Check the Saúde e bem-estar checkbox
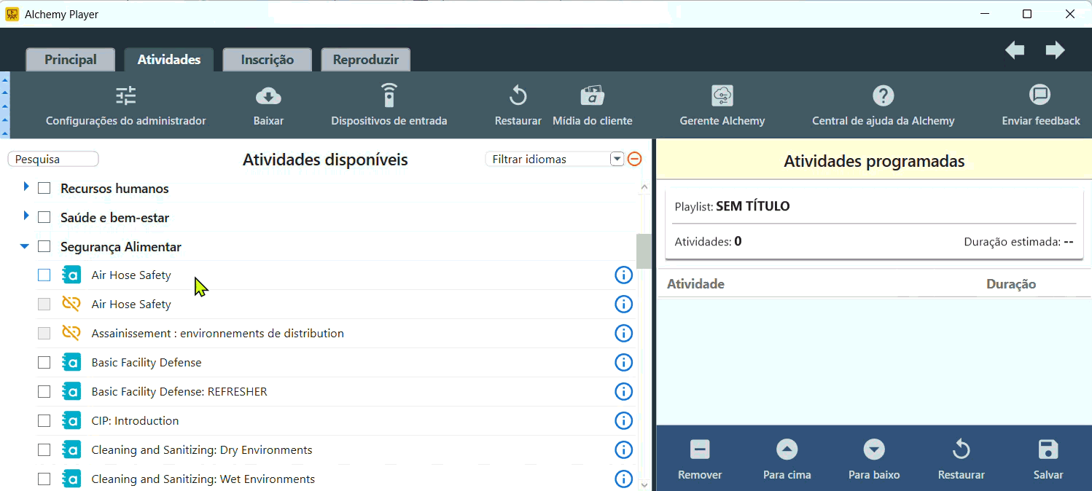The width and height of the screenshot is (1092, 491). pyautogui.click(x=44, y=217)
